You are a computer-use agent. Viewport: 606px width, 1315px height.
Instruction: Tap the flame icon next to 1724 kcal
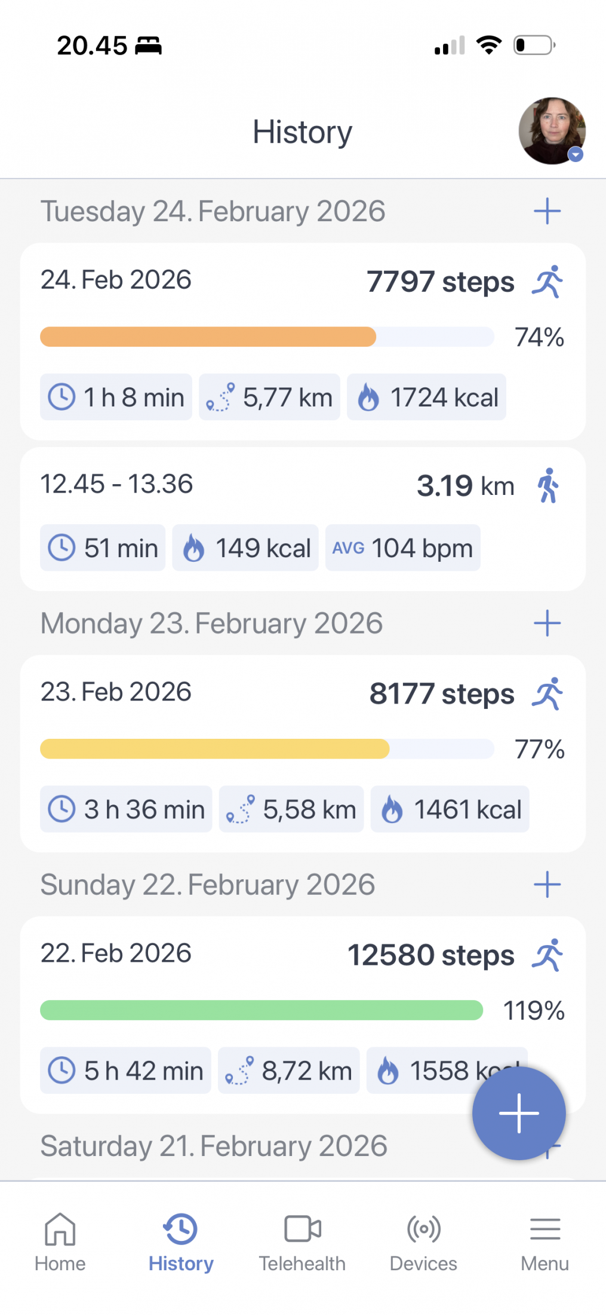click(368, 397)
